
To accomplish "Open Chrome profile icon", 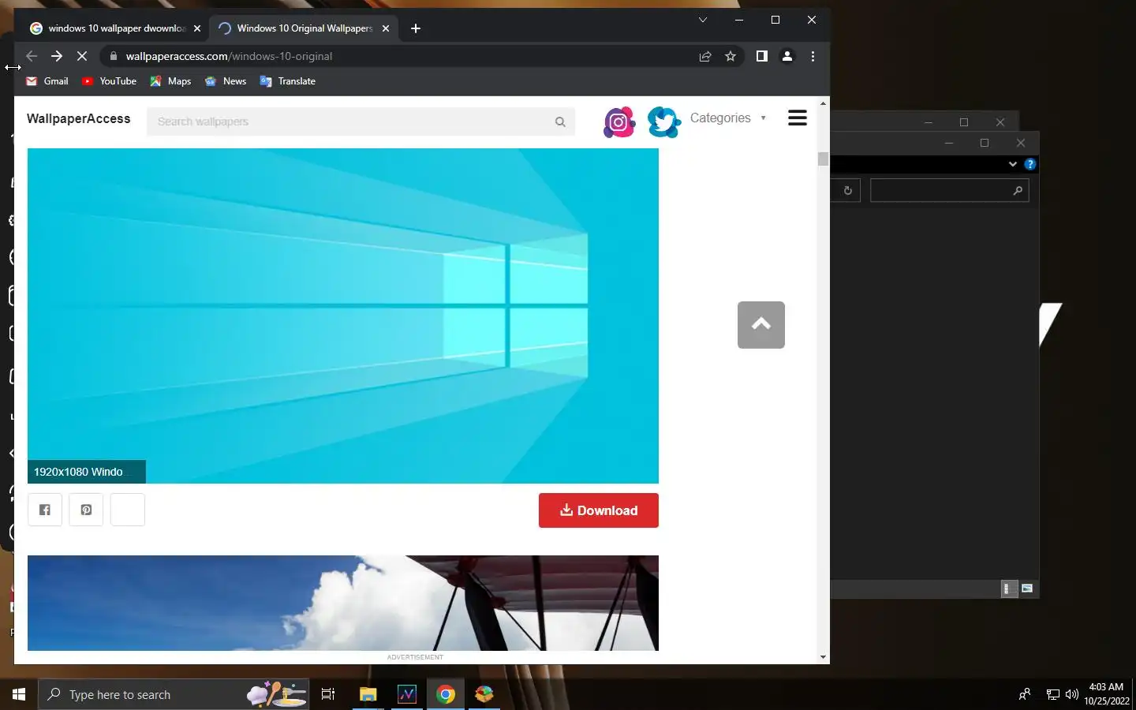I will (x=787, y=56).
